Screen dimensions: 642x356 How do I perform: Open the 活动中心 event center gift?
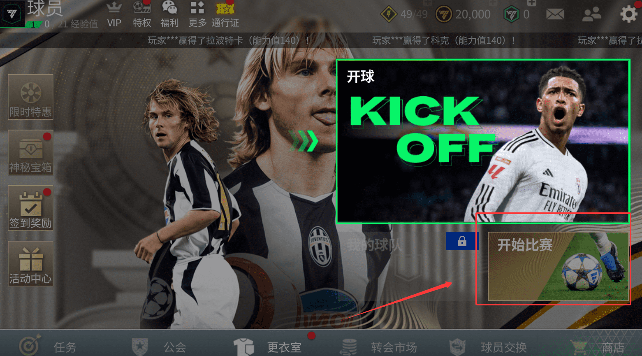click(30, 264)
